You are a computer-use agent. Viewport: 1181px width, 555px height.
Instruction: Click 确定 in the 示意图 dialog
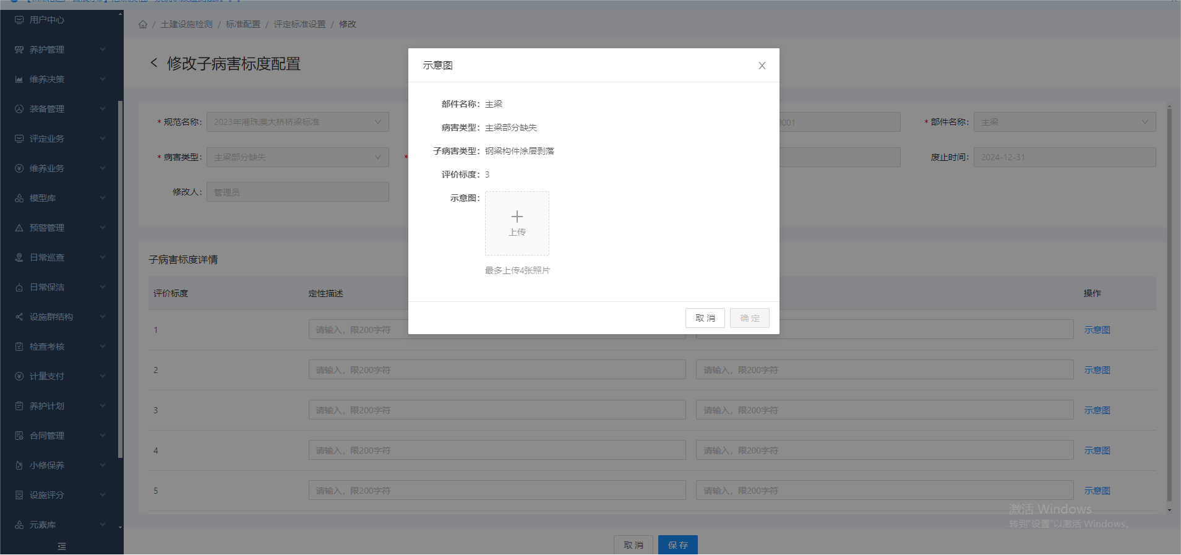tap(750, 318)
